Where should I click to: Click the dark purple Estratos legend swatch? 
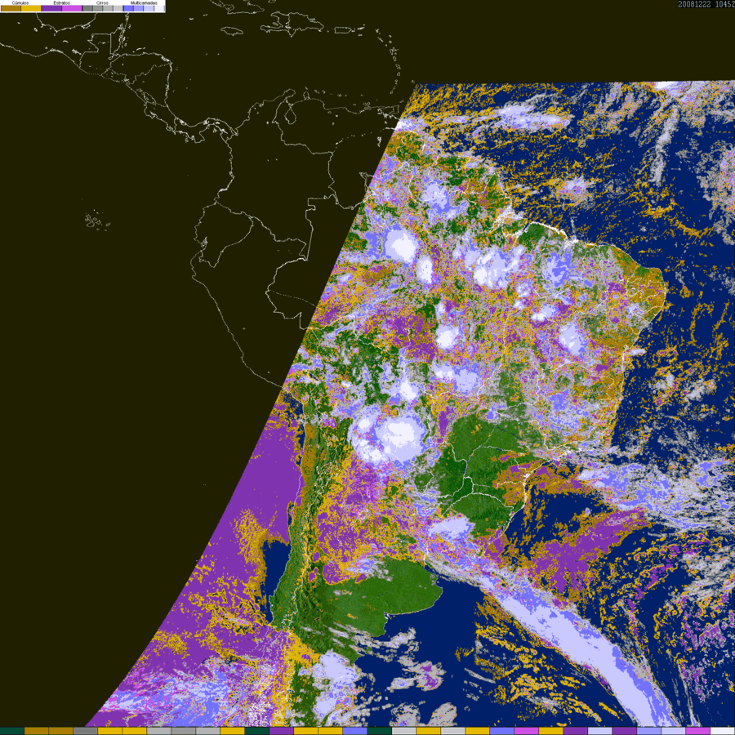pyautogui.click(x=51, y=8)
